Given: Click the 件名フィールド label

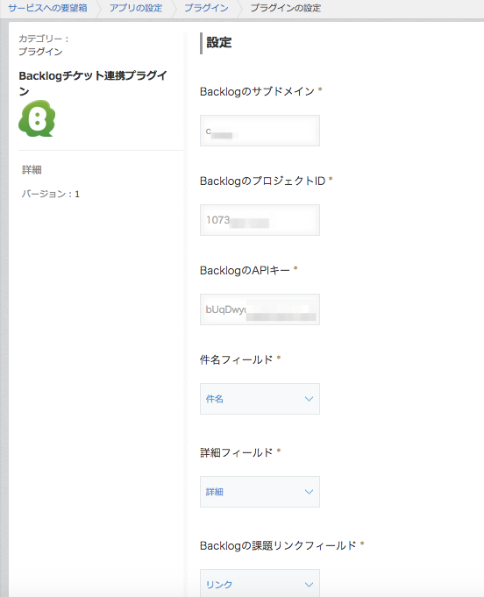Looking at the screenshot, I should tap(237, 359).
